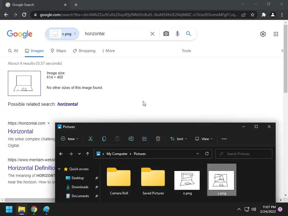
Task: Click the uploaded laptop sketch thumbnail
Action: [24, 83]
